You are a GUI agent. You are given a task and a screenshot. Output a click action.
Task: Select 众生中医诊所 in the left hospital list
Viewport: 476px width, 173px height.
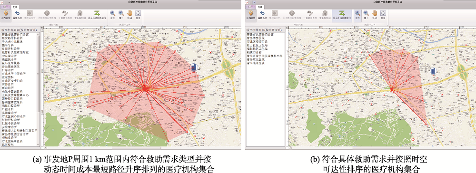tap(12, 91)
